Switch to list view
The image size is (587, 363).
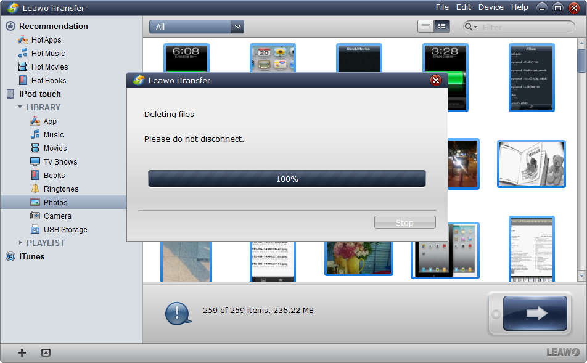pos(425,27)
